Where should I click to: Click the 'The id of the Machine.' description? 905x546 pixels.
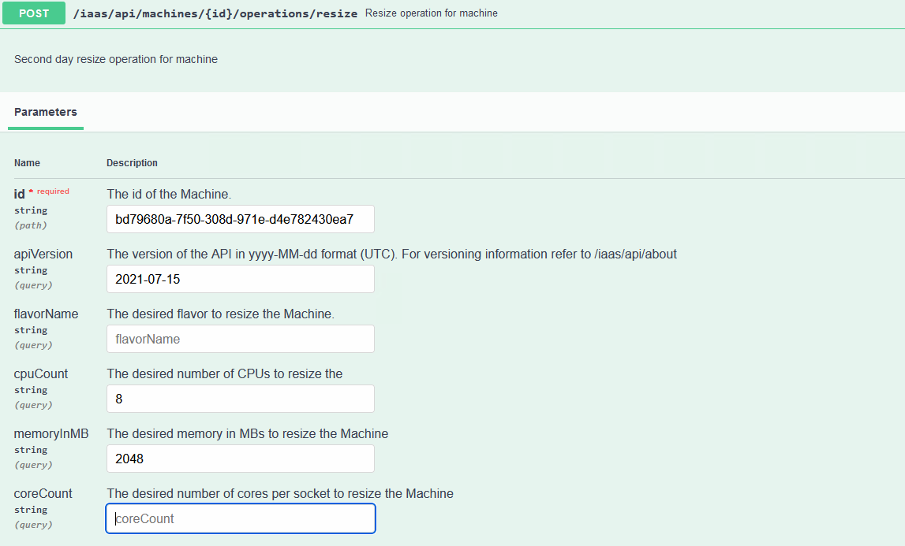tap(169, 194)
